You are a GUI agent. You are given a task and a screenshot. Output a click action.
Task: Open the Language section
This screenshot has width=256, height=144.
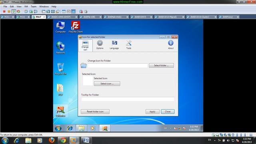point(114,45)
